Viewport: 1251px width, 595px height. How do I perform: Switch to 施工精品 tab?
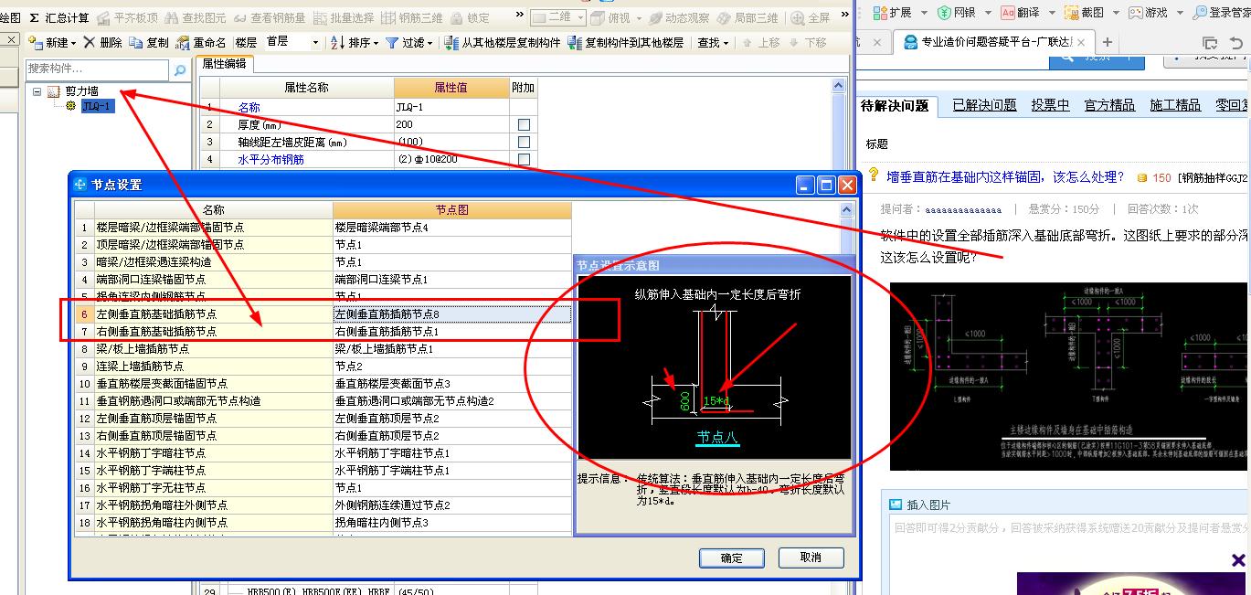(1175, 105)
